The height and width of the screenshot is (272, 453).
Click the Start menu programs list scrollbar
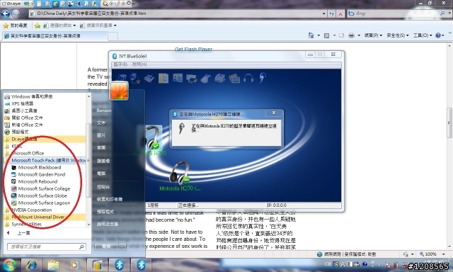click(88, 160)
